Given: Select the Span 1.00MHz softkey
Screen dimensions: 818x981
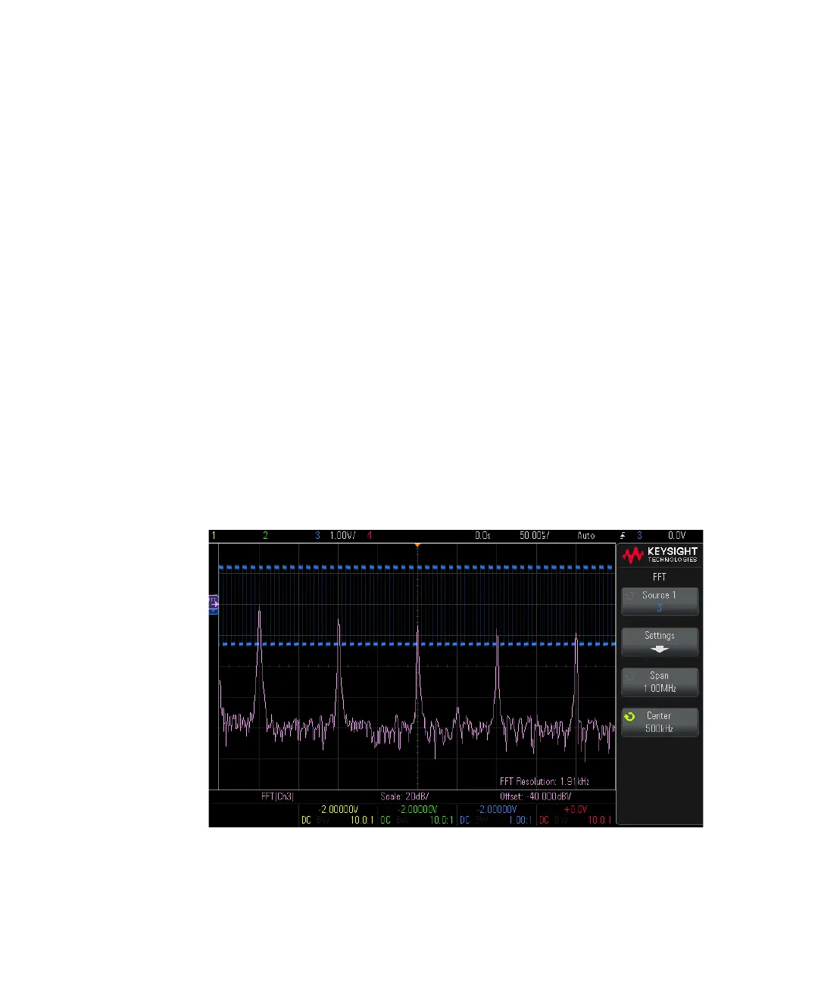Looking at the screenshot, I should [x=660, y=682].
